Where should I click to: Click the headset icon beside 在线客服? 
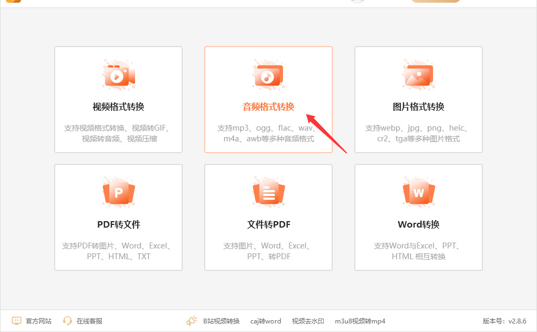click(67, 321)
